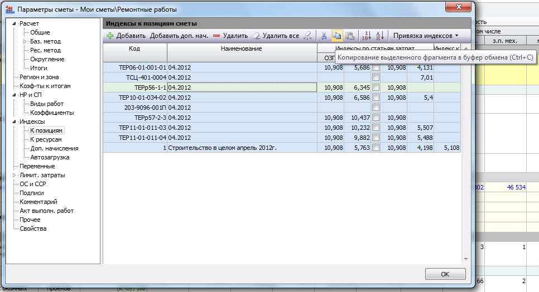Click the Удалить все eraser icon
539x292 pixels.
point(257,36)
